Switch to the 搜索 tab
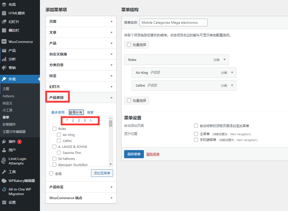288x211 pixels. pyautogui.click(x=90, y=112)
